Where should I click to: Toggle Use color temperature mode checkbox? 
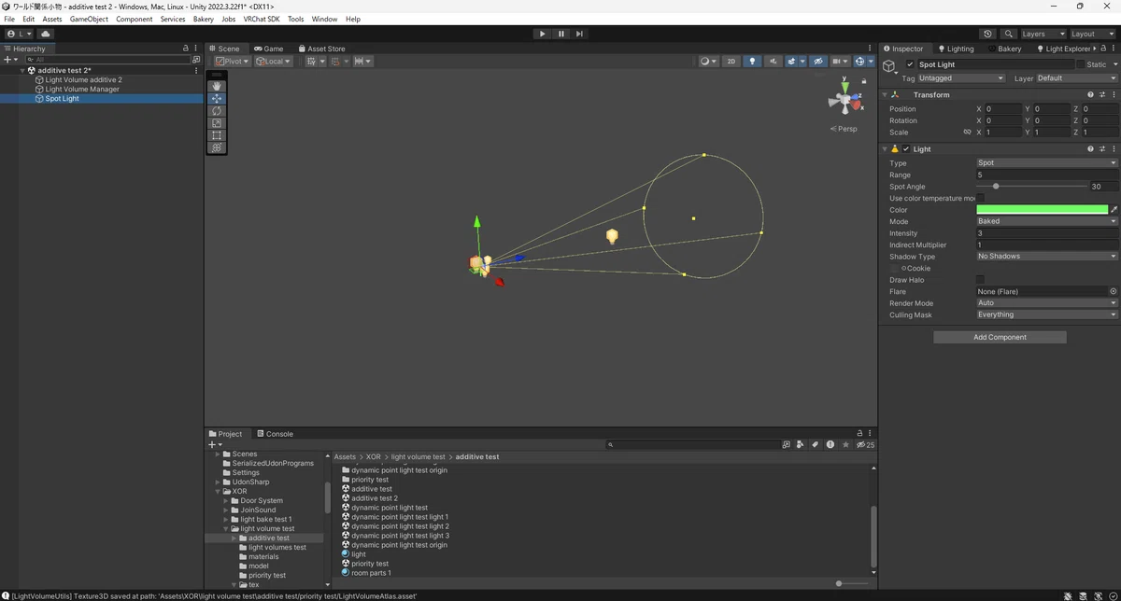pyautogui.click(x=980, y=198)
